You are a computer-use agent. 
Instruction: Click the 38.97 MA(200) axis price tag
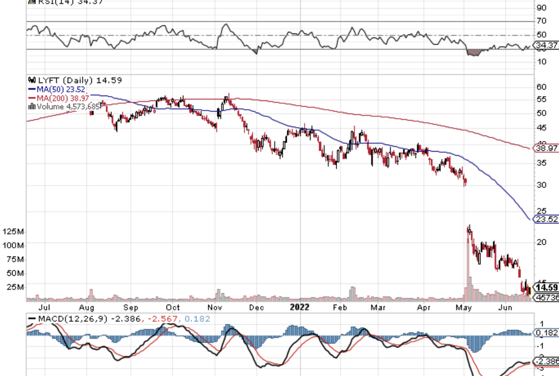[x=546, y=147]
